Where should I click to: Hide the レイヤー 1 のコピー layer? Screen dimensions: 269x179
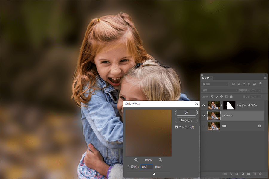click(204, 105)
